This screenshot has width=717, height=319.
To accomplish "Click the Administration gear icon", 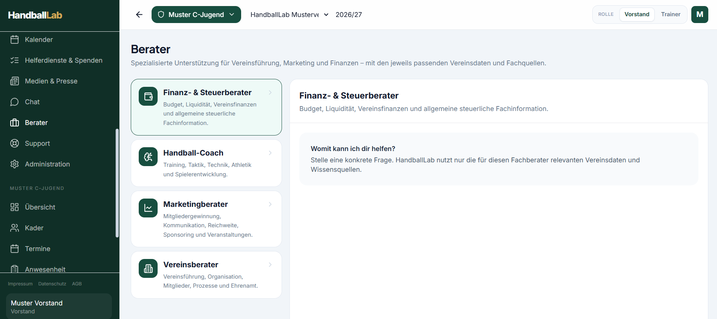I will 15,164.
